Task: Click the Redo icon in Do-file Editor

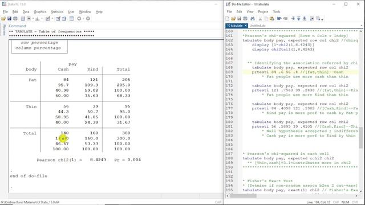Action: point(285,19)
